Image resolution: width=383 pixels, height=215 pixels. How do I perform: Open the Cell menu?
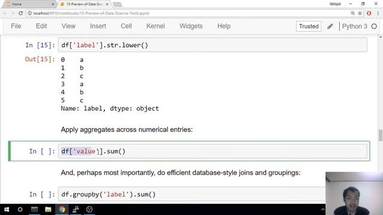point(126,26)
